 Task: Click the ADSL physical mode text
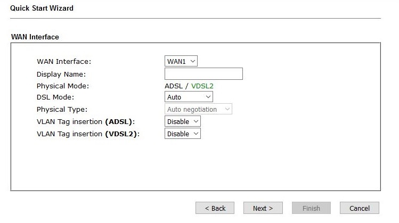pos(174,86)
